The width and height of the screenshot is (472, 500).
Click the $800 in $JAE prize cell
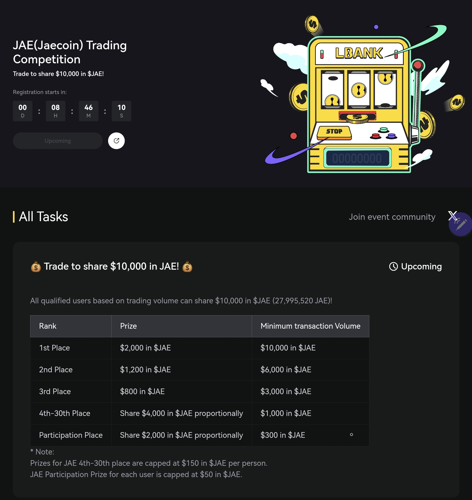[x=182, y=391]
